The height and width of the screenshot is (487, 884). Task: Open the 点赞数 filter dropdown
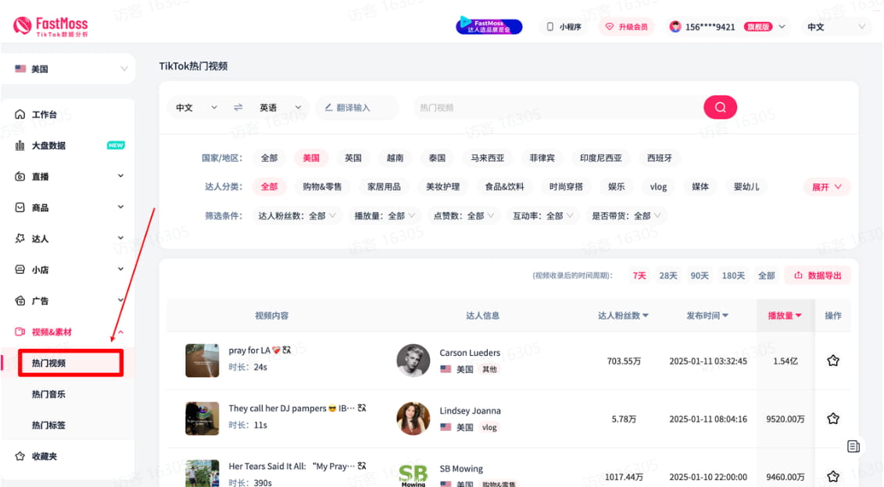(x=463, y=215)
